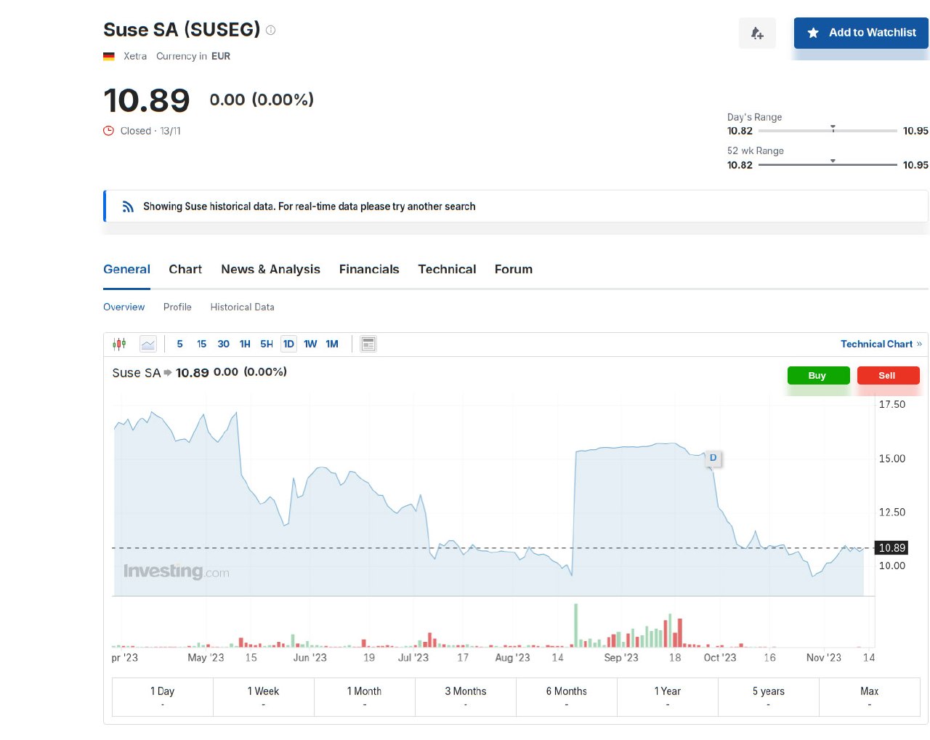Click the candlestick chart type icon
930x740 pixels.
click(119, 344)
